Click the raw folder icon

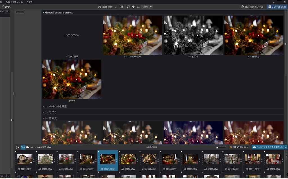(28, 147)
